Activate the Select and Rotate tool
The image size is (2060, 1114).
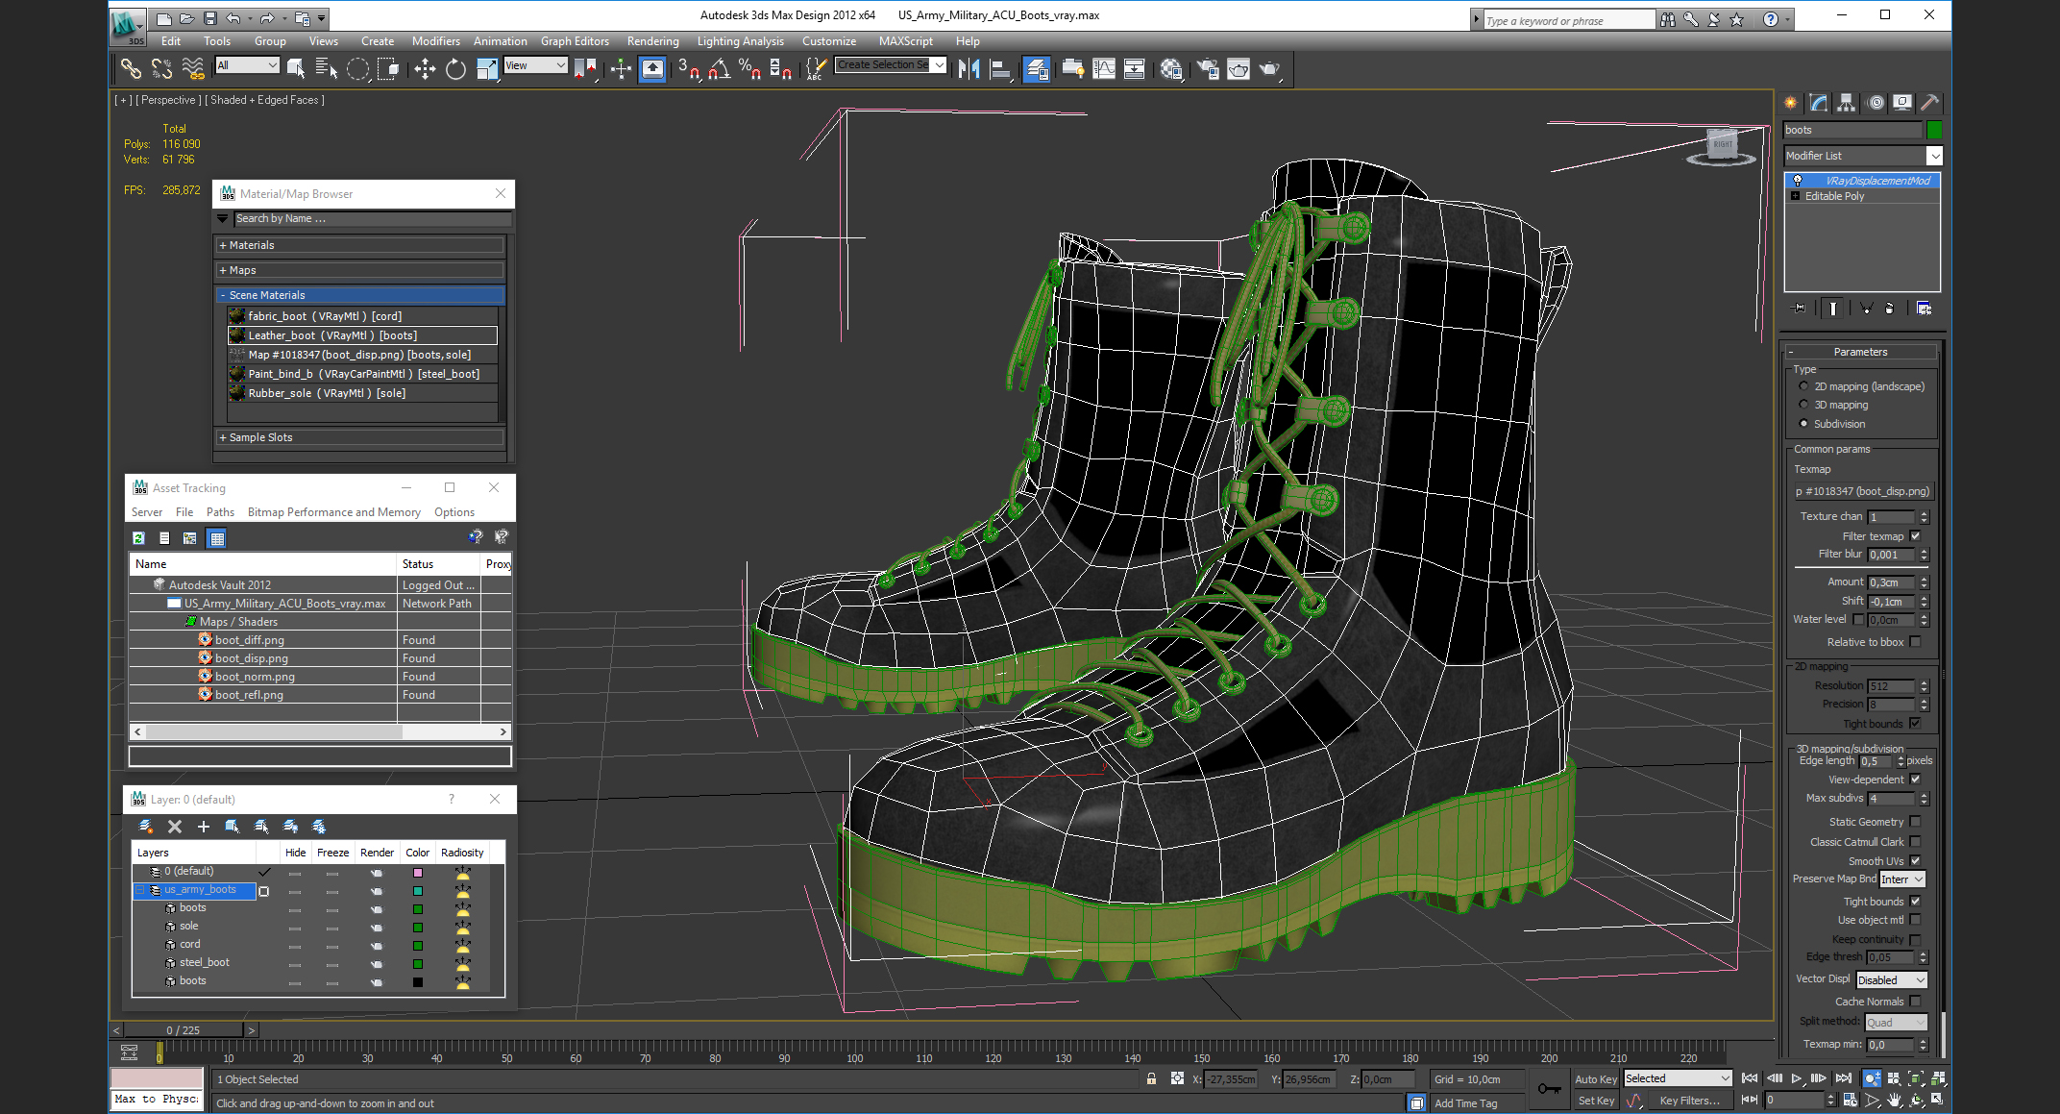coord(455,68)
